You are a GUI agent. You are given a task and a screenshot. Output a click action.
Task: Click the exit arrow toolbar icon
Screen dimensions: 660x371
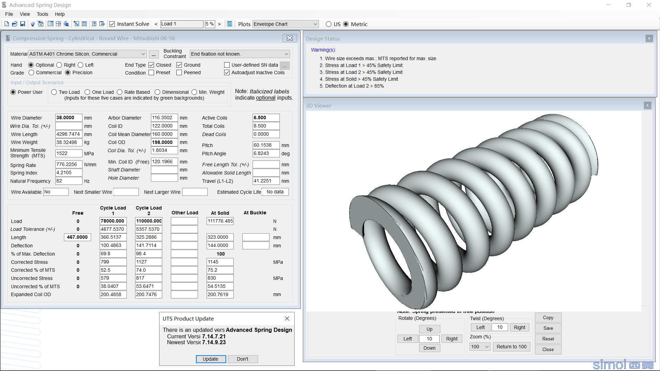102,24
